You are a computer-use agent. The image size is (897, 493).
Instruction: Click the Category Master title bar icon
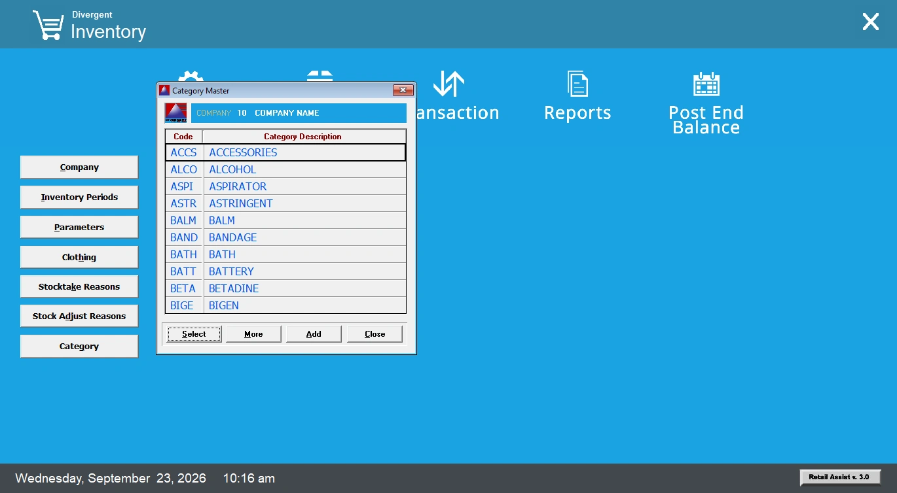click(164, 90)
